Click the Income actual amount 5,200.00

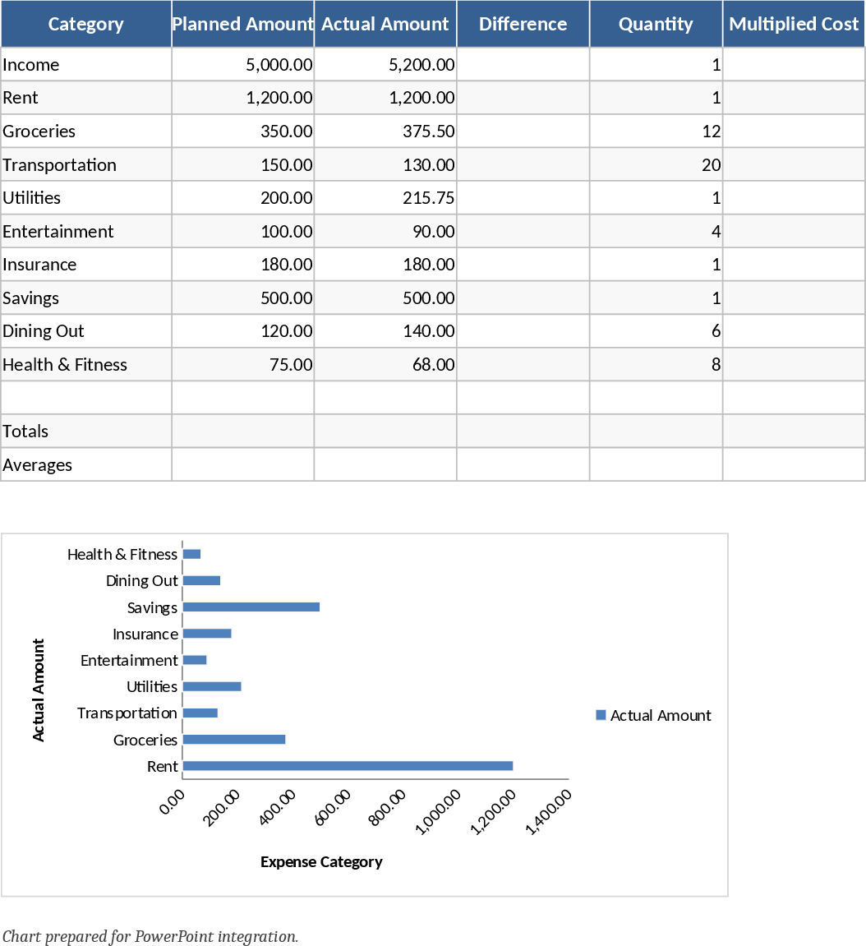pyautogui.click(x=385, y=64)
